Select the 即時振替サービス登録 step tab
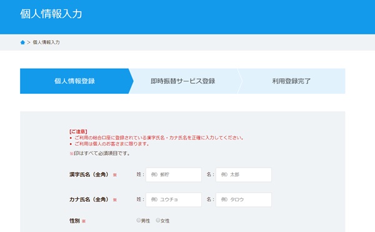Viewport: 375px width, 232px height. pyautogui.click(x=183, y=81)
